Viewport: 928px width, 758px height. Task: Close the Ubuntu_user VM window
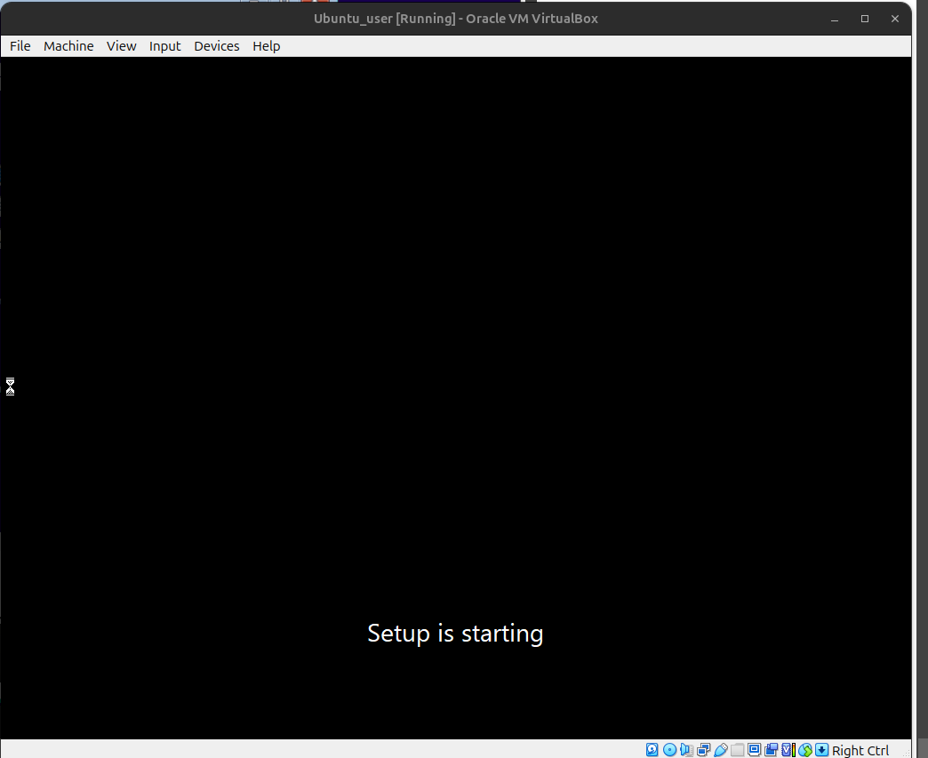(895, 19)
